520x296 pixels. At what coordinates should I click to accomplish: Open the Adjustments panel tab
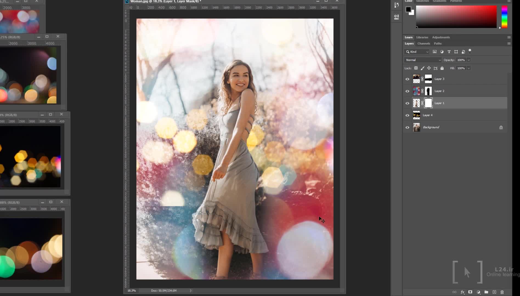(441, 37)
